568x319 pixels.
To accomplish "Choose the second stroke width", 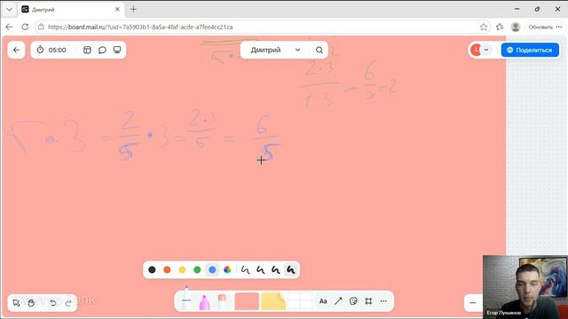I will click(260, 269).
